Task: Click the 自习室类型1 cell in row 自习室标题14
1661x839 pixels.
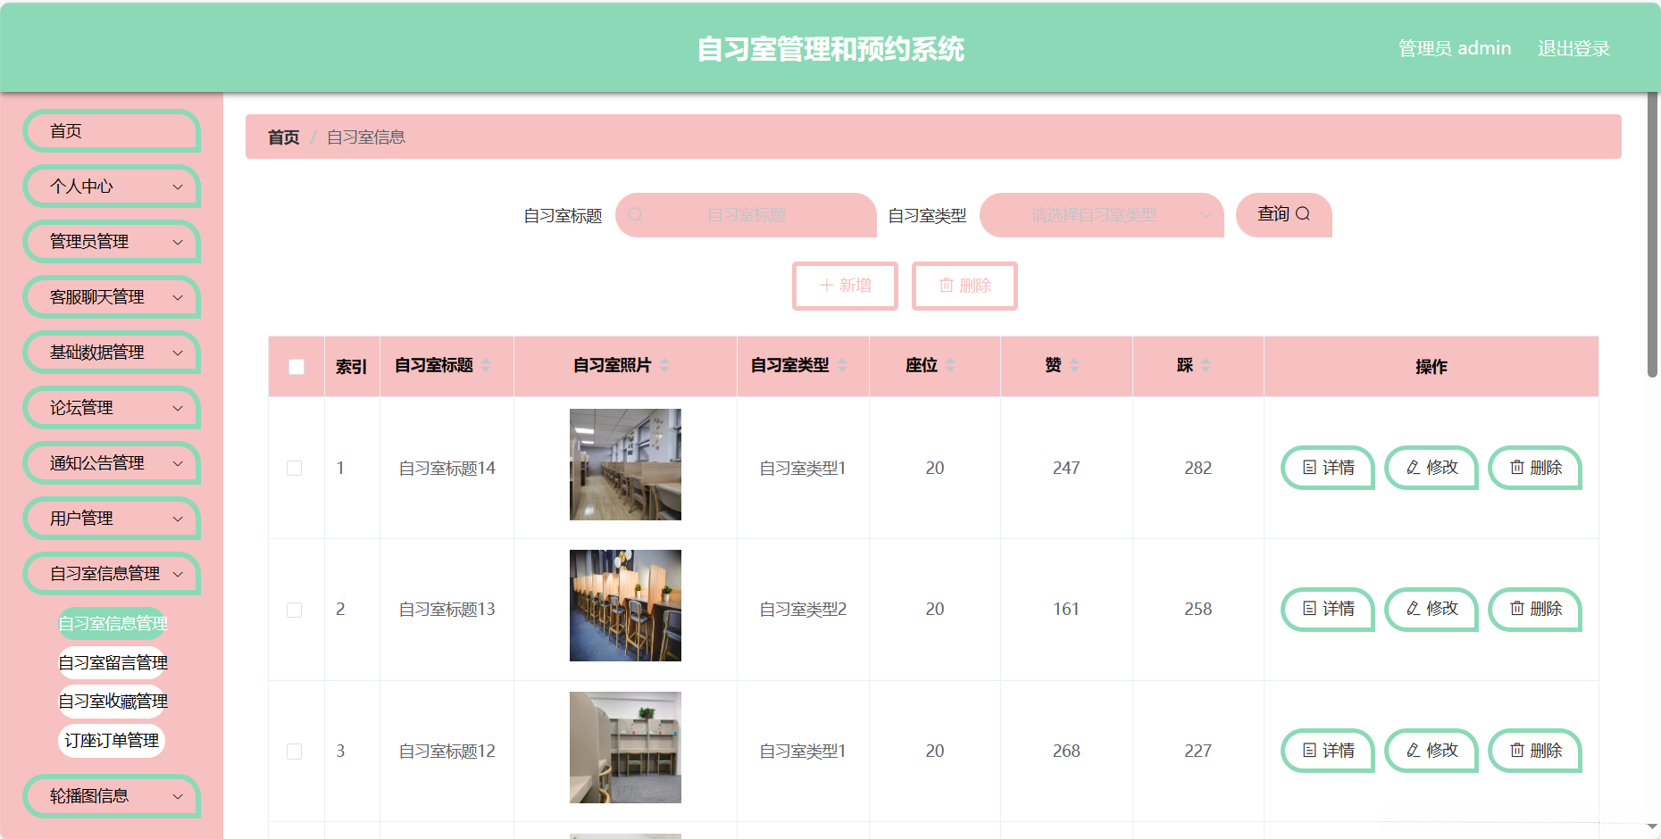Action: 803,469
